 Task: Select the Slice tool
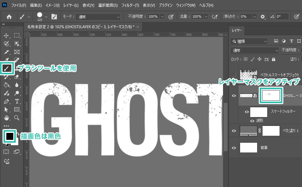(x=6, y=52)
